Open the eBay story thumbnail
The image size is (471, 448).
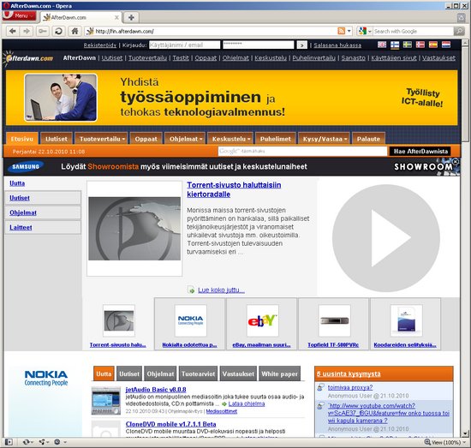262,321
